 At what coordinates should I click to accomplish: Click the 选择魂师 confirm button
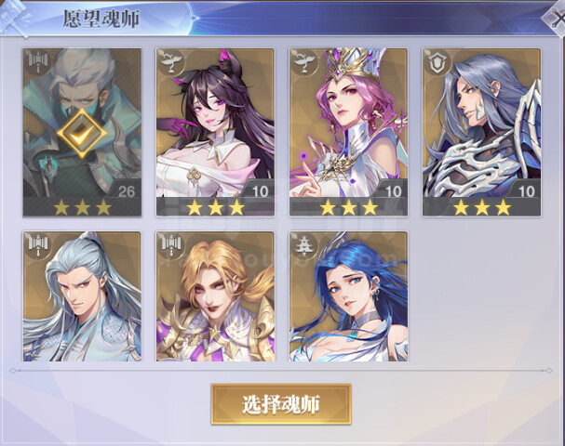pos(281,404)
